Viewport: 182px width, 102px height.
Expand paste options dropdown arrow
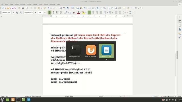point(41,8)
